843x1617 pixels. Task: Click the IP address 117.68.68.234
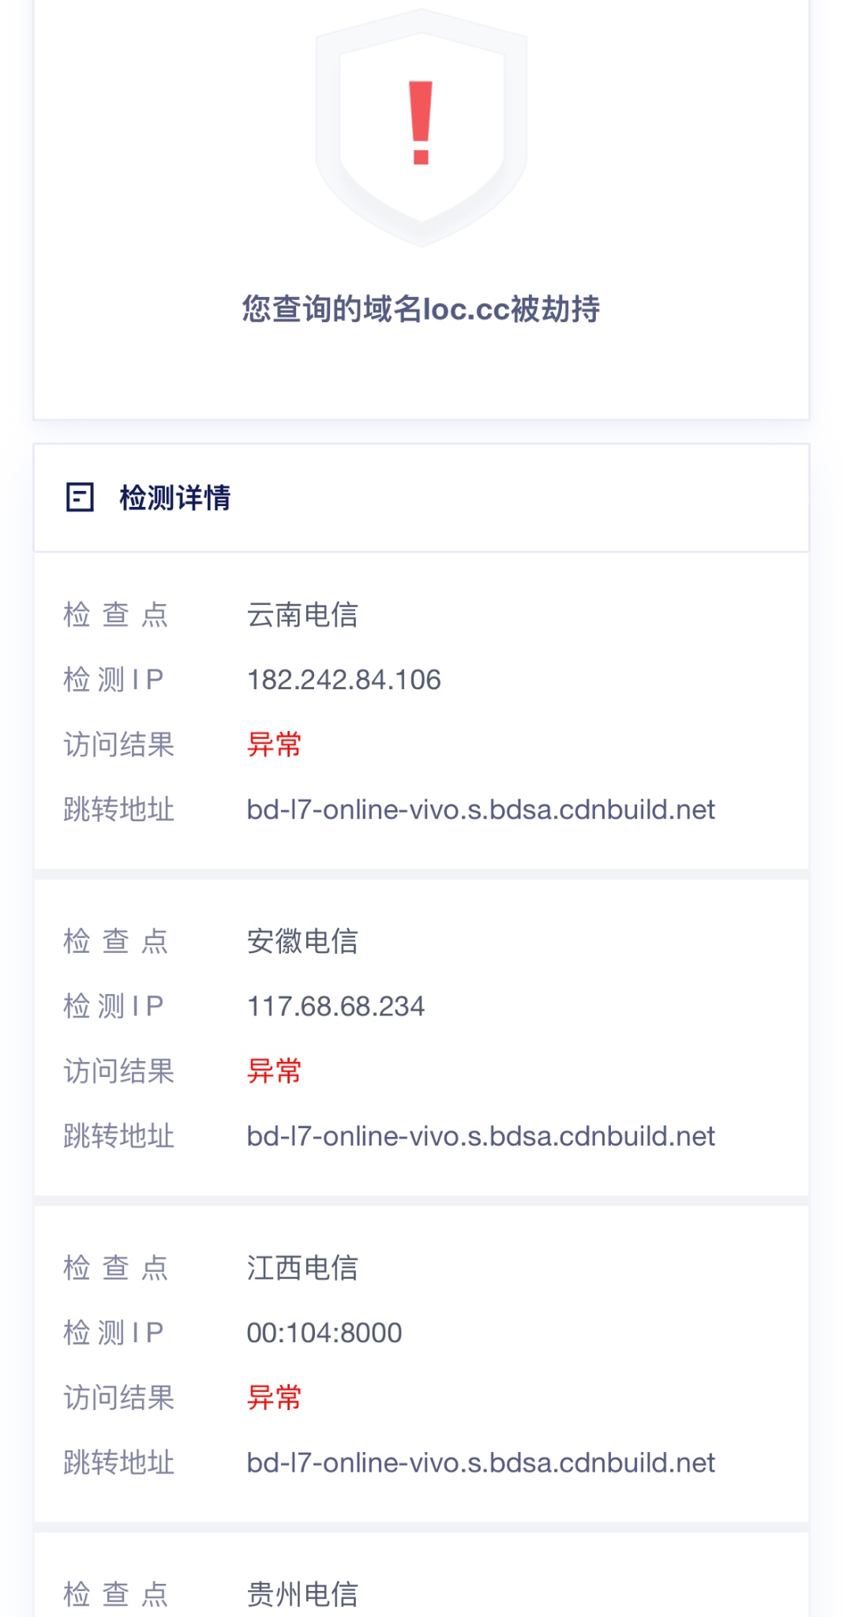click(x=335, y=1006)
